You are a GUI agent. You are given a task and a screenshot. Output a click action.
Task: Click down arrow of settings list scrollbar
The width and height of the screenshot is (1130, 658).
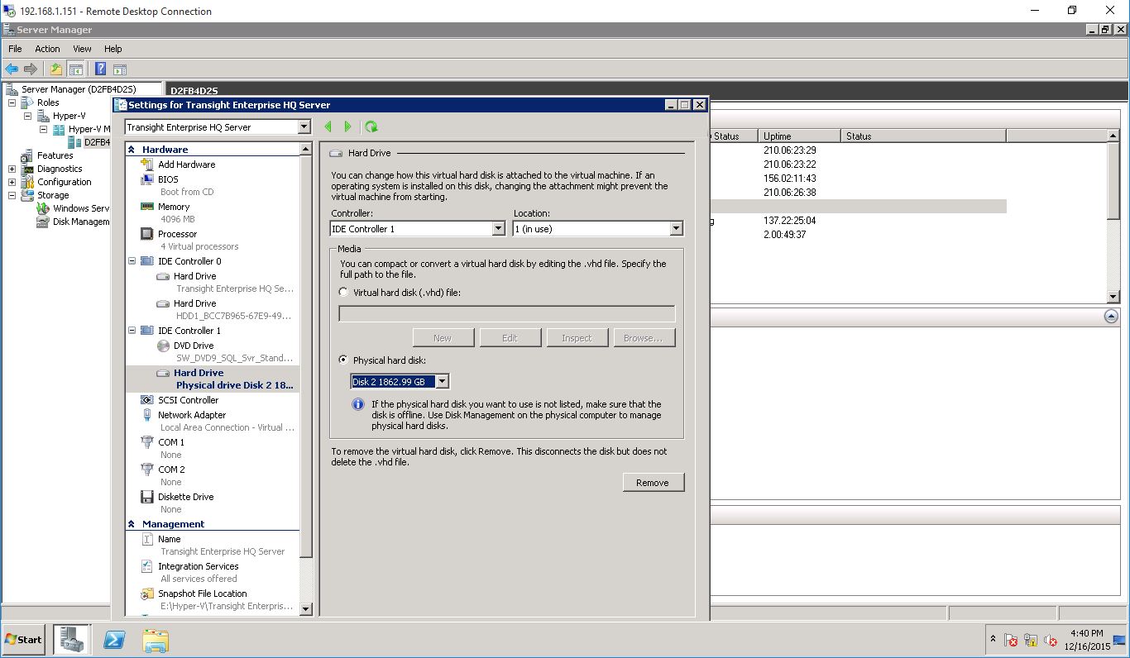click(305, 609)
